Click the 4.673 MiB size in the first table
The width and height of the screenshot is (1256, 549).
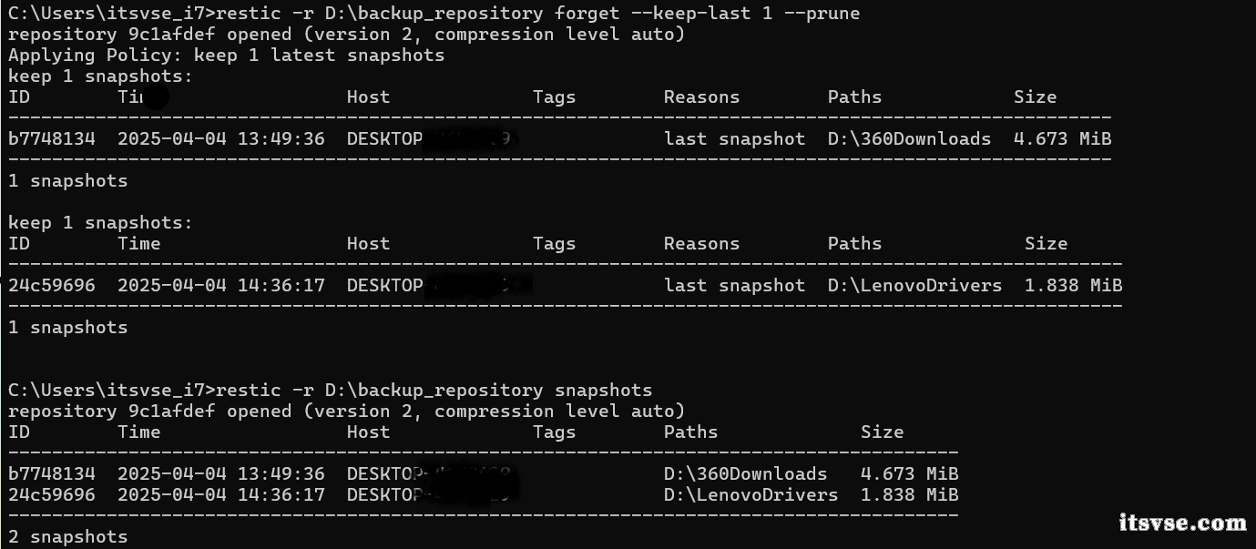(1062, 139)
